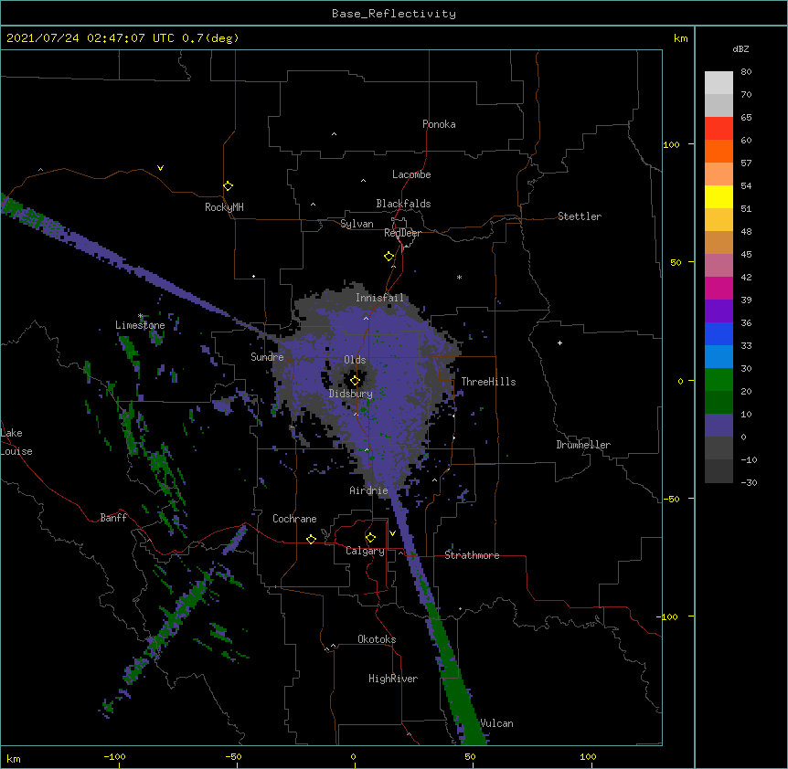The width and height of the screenshot is (788, 769).
Task: Click the Didsbury label
Action: click(351, 394)
